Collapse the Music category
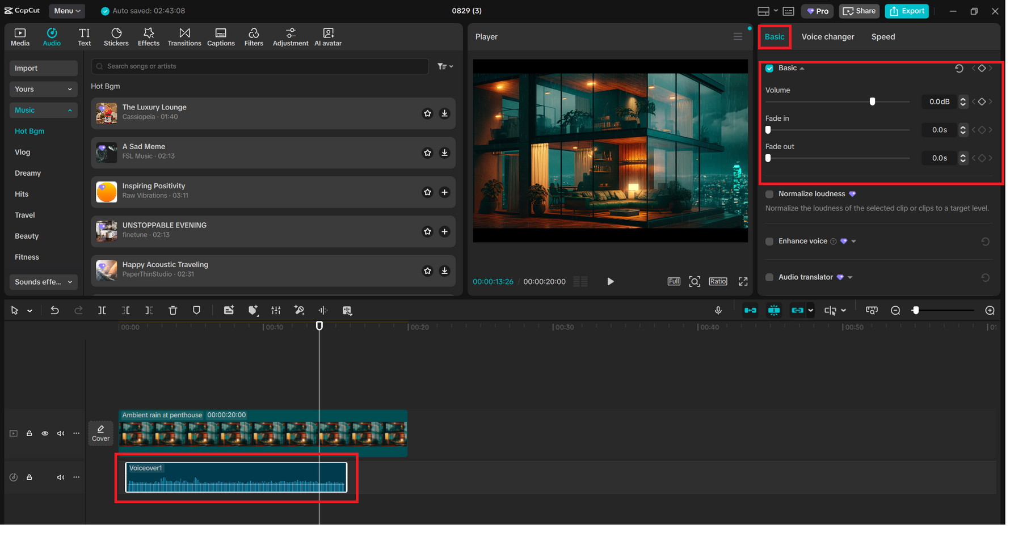This screenshot has width=1010, height=533. pos(44,111)
